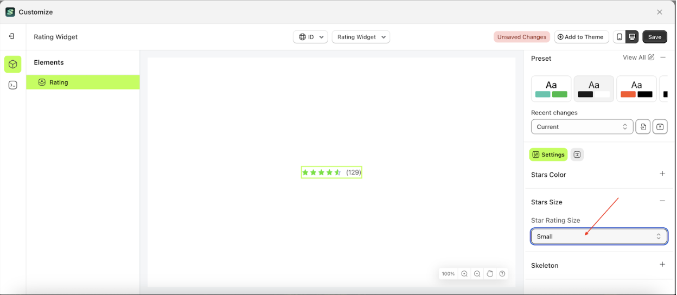Click Add to Theme button
This screenshot has height=295, width=677.
(581, 37)
